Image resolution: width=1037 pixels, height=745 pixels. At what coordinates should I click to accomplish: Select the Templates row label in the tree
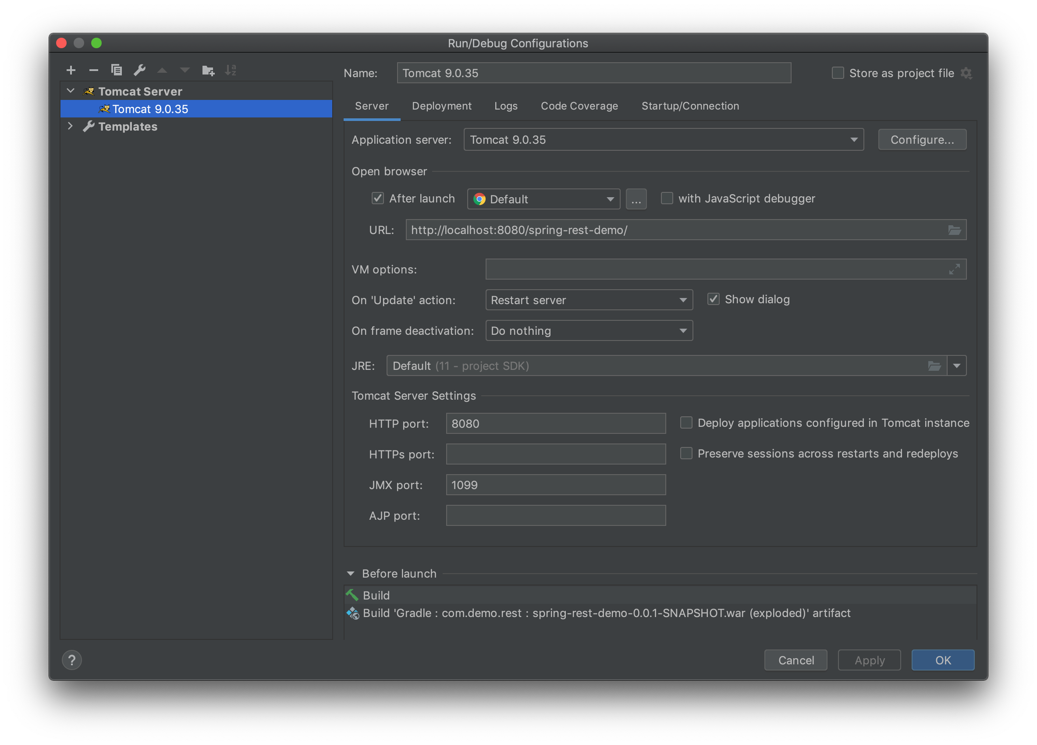pos(128,127)
